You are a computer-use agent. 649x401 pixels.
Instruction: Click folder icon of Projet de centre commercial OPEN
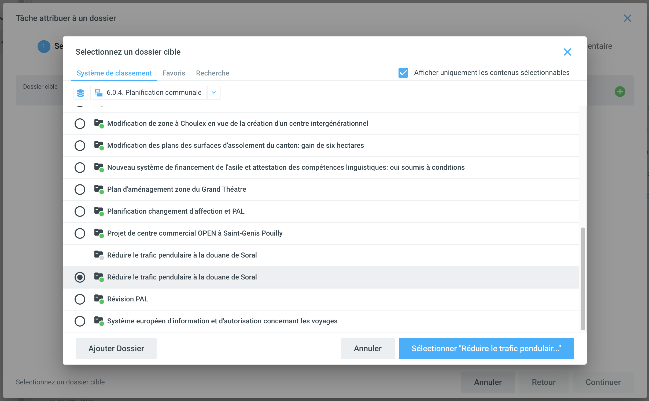tap(99, 233)
